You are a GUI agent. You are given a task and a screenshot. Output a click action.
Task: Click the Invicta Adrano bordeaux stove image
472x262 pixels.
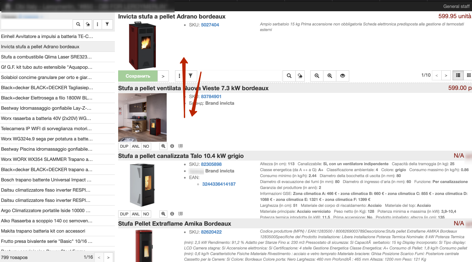point(142,46)
